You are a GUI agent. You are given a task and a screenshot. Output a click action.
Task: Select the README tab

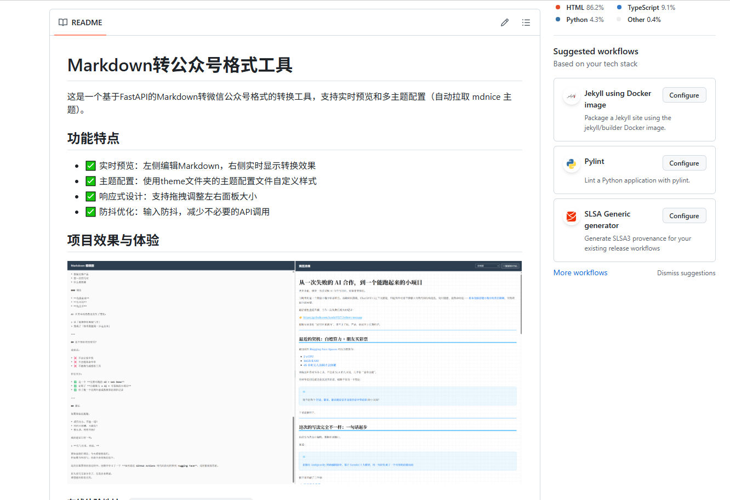[81, 22]
